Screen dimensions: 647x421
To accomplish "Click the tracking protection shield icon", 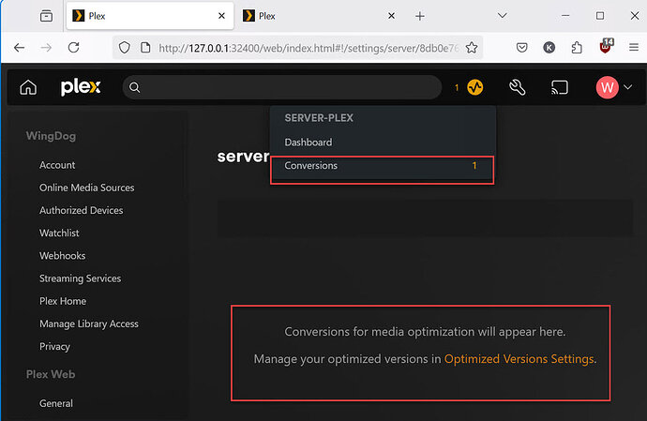I will pyautogui.click(x=124, y=48).
